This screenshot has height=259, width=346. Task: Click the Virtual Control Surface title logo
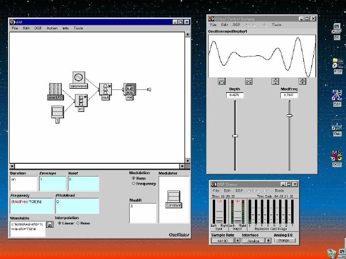click(x=211, y=19)
